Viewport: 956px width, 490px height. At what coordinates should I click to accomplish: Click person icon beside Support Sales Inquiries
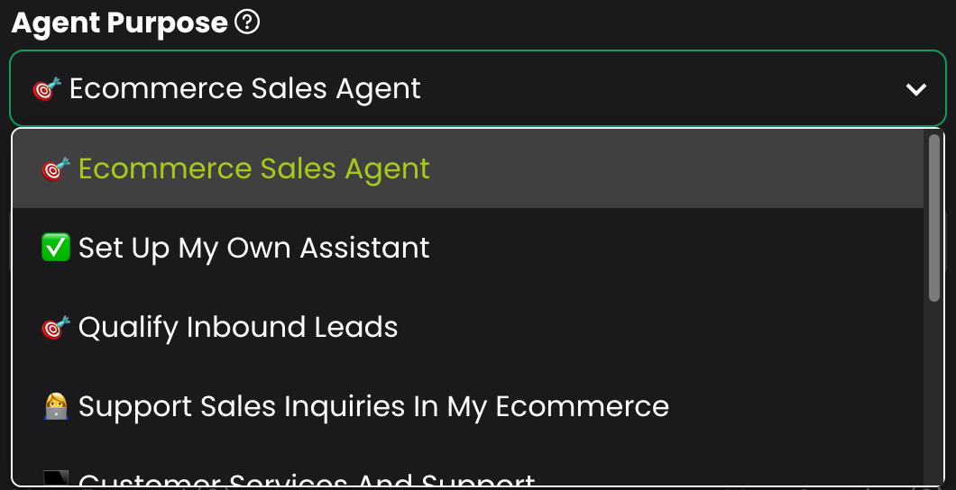click(x=56, y=406)
